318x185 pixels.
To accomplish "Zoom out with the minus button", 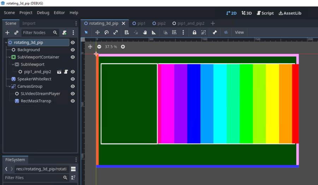I will 99,47.
